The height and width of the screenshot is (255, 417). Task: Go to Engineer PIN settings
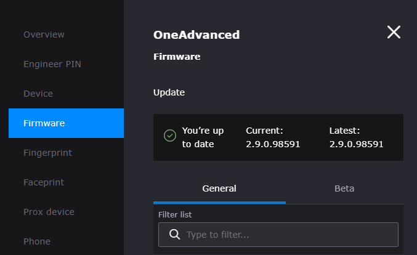pyautogui.click(x=52, y=64)
